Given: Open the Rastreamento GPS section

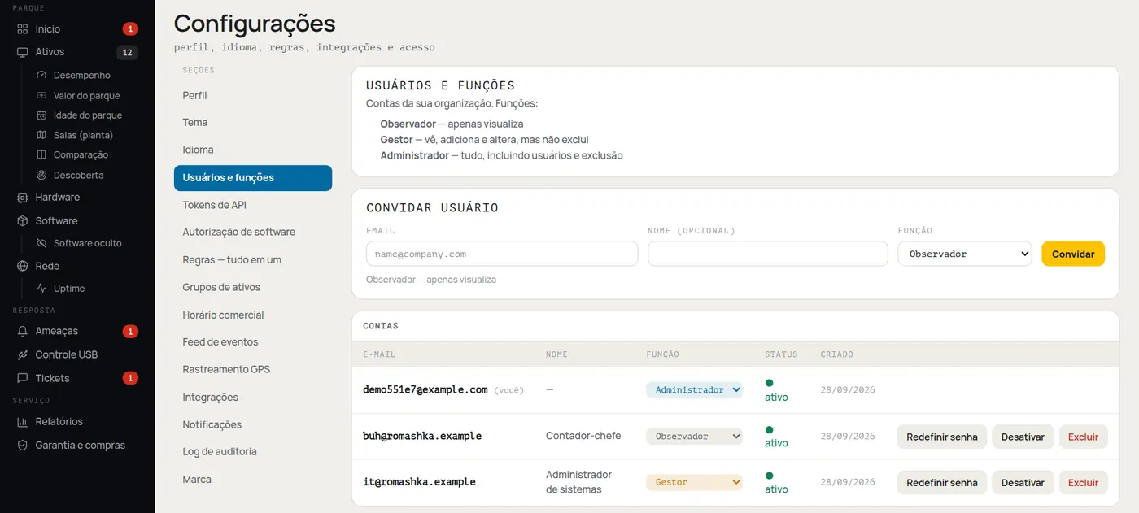Looking at the screenshot, I should pyautogui.click(x=253, y=370).
